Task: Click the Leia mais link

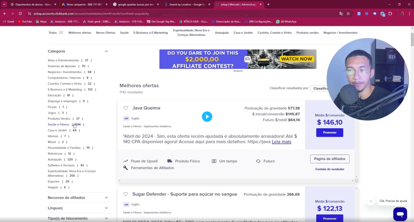Action: (x=281, y=142)
